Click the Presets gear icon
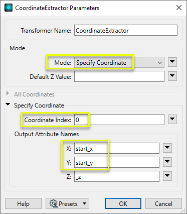This screenshot has width=187, height=214. coord(54,203)
